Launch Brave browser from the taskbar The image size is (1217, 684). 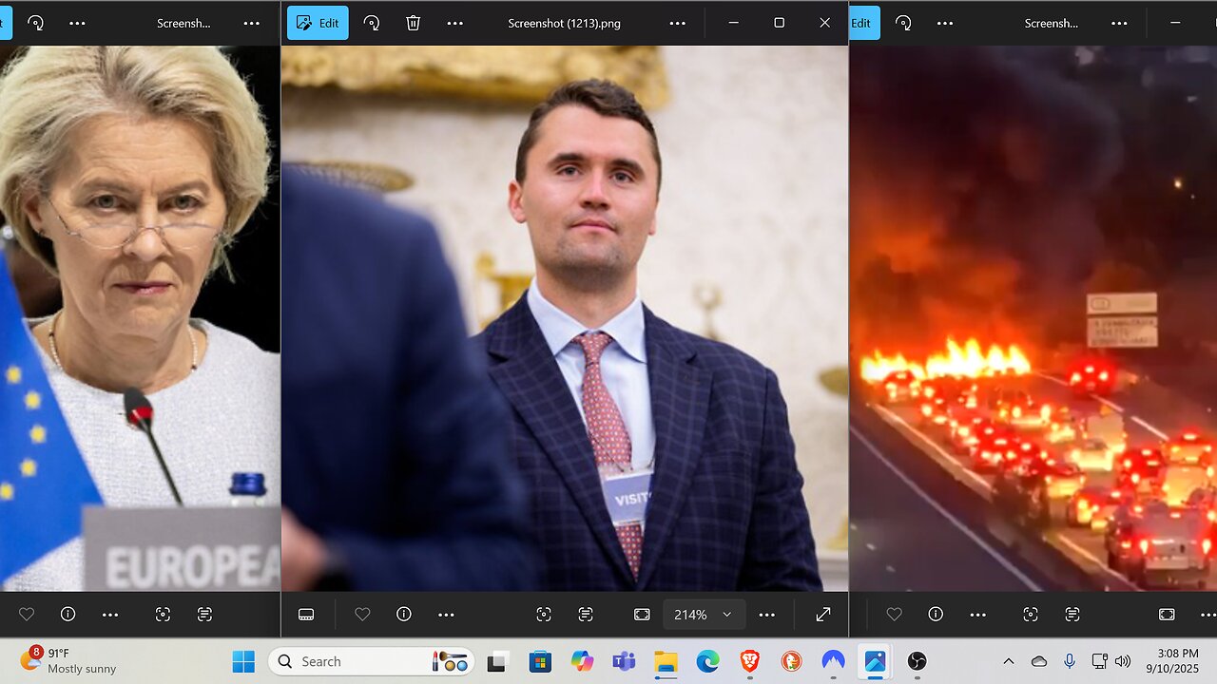tap(749, 661)
